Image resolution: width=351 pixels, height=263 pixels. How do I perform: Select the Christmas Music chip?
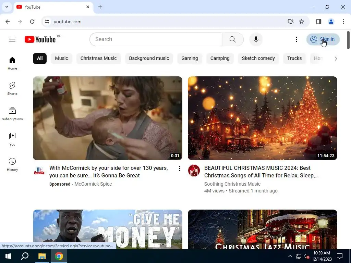98,58
